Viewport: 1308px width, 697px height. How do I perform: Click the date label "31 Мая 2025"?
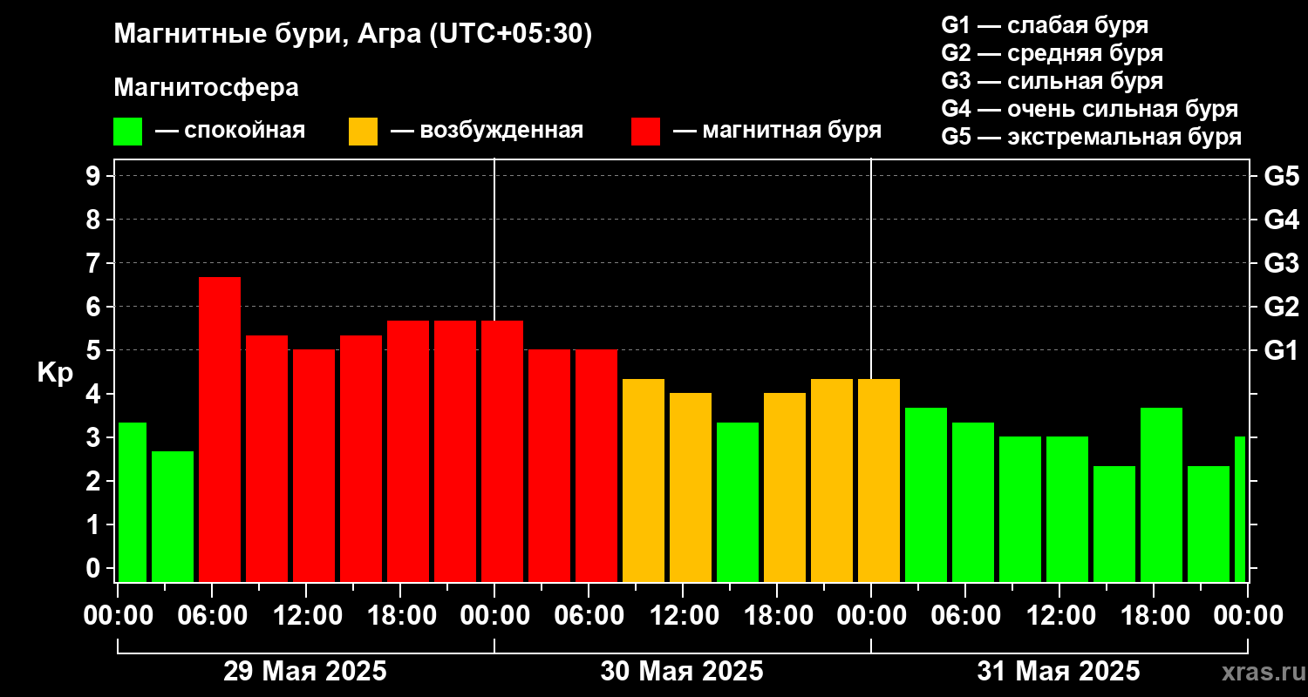[1059, 672]
